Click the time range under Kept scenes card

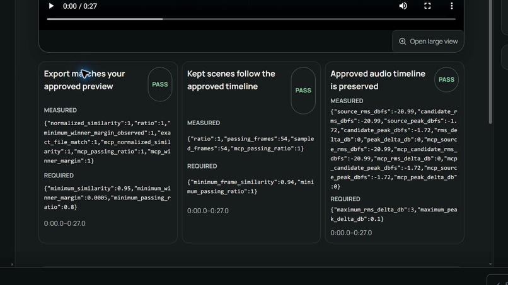[x=208, y=211]
